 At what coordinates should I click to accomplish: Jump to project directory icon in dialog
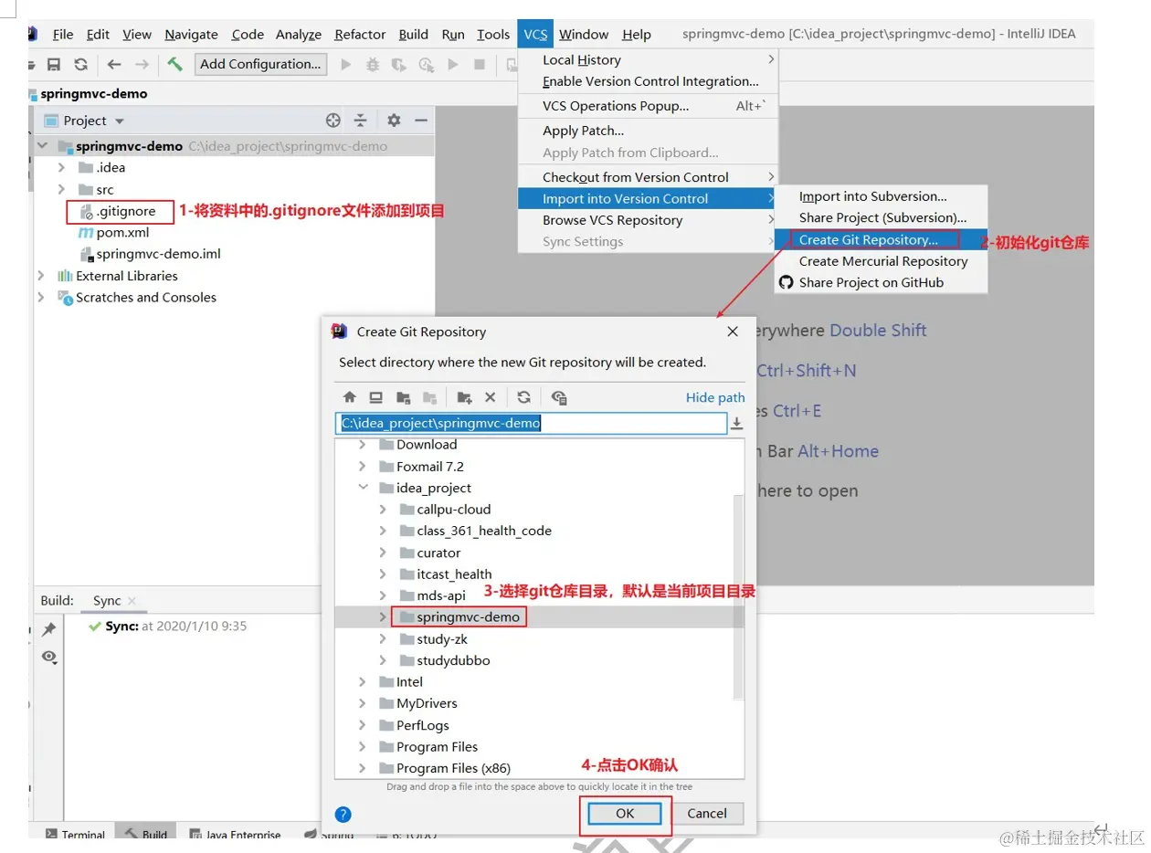(403, 397)
